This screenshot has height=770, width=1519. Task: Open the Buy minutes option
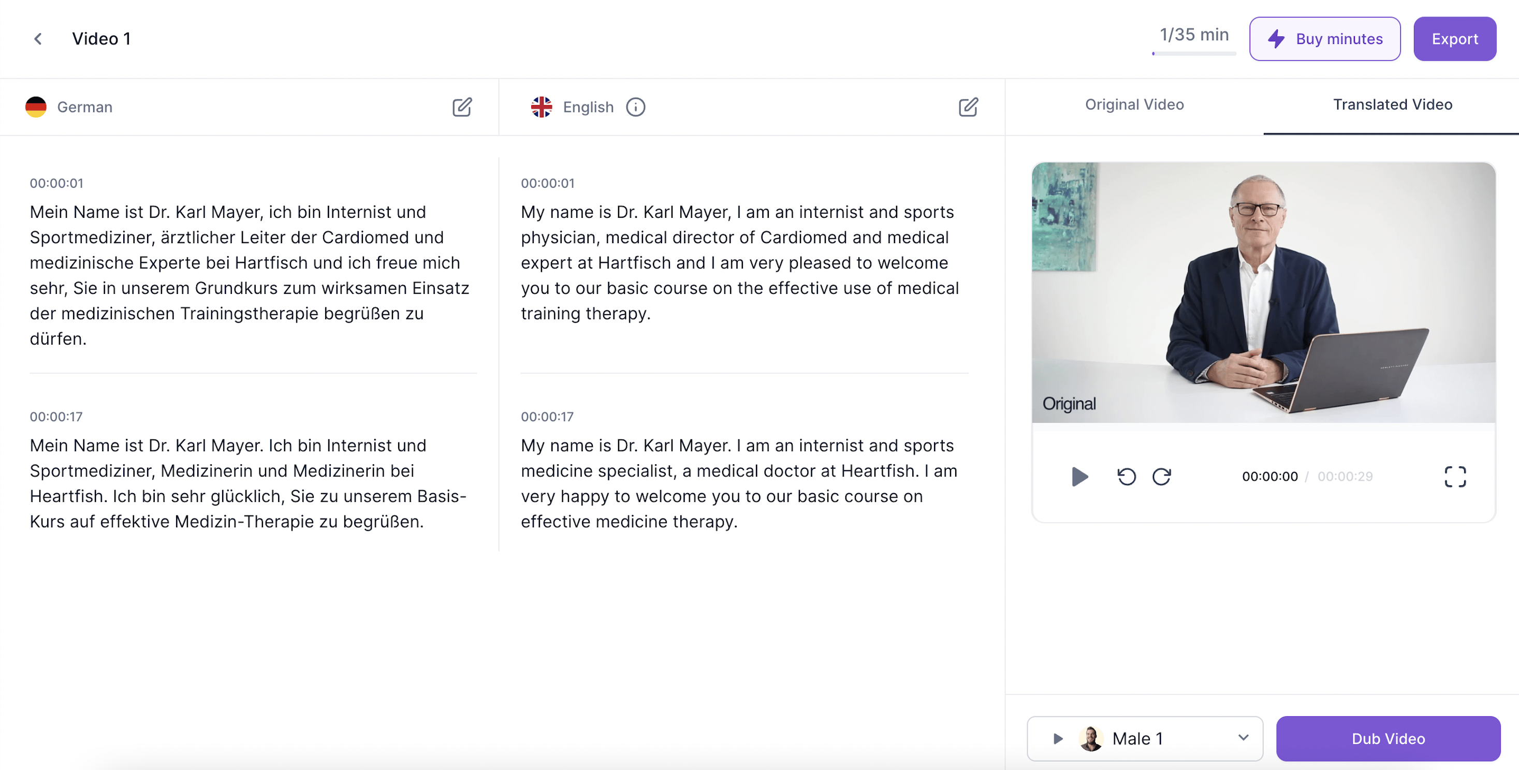tap(1324, 39)
